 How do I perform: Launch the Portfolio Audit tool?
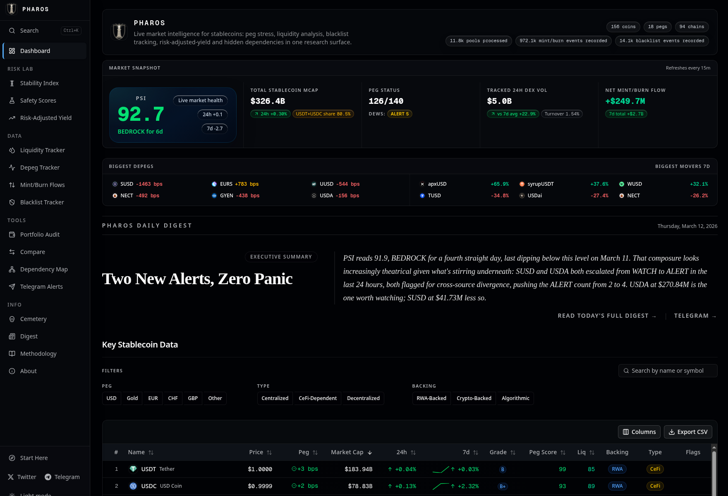(x=39, y=234)
